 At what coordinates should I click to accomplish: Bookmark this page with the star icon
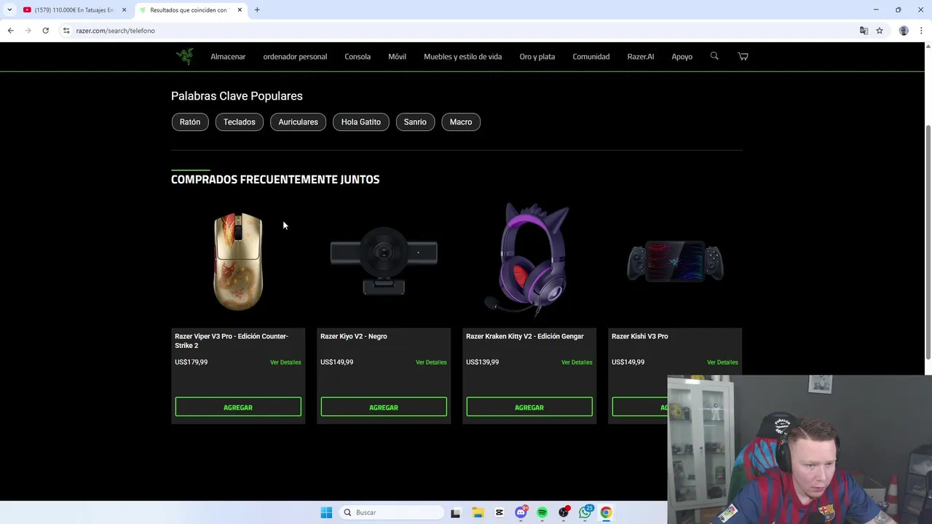pyautogui.click(x=880, y=31)
